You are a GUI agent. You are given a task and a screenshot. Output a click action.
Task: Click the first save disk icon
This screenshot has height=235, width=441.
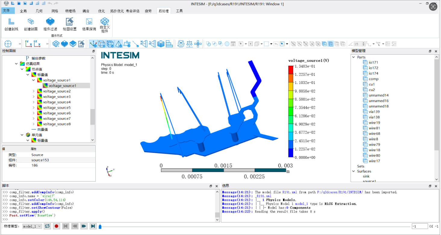(19, 4)
